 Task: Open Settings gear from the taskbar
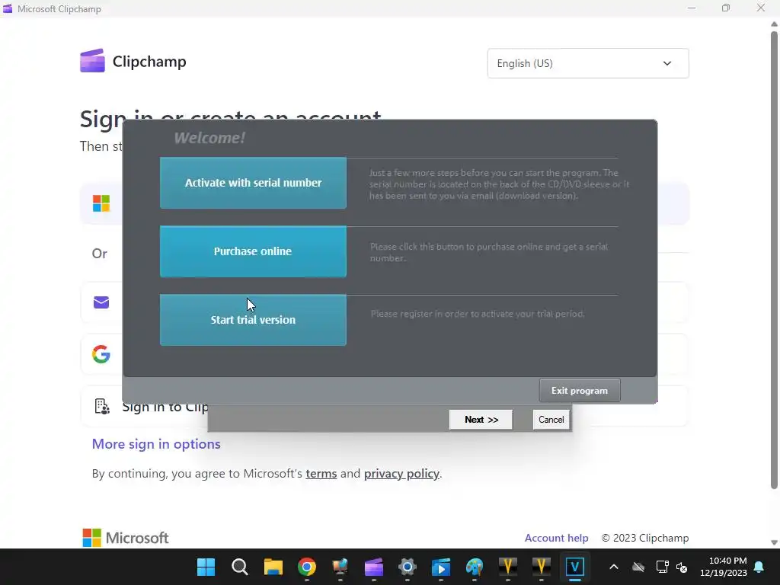(407, 567)
